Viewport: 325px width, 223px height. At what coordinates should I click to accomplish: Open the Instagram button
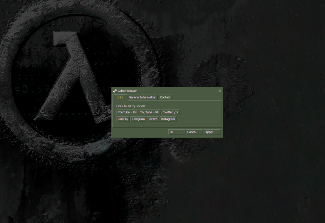point(168,119)
